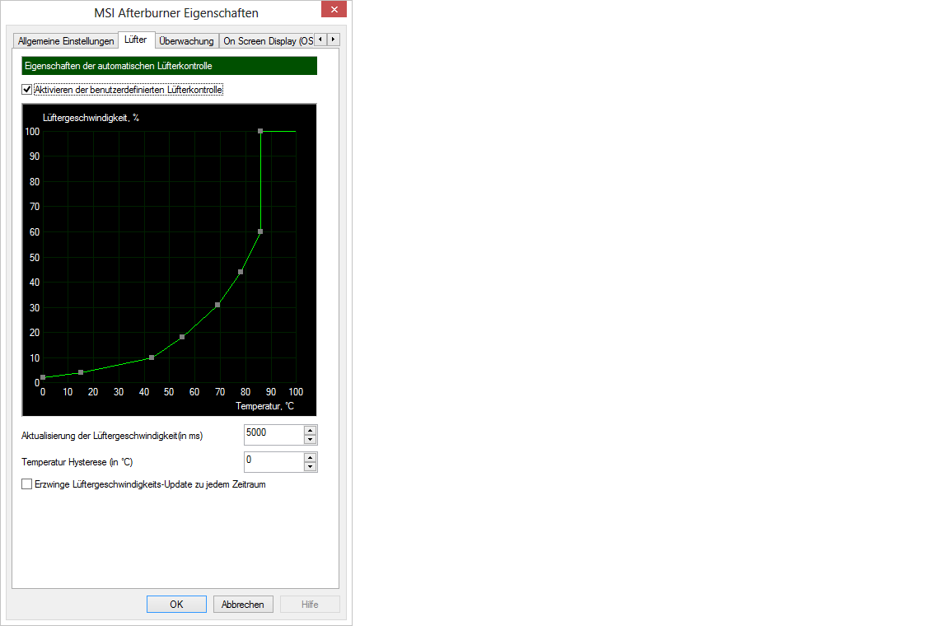
Task: Click the Lüftergeschwindigkeit, % axis label
Action: [x=91, y=118]
